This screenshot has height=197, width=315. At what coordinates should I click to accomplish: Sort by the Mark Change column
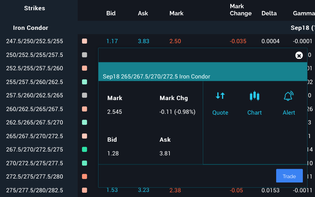pyautogui.click(x=240, y=10)
